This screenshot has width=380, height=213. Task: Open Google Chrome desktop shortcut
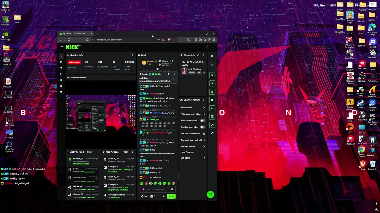(362, 151)
